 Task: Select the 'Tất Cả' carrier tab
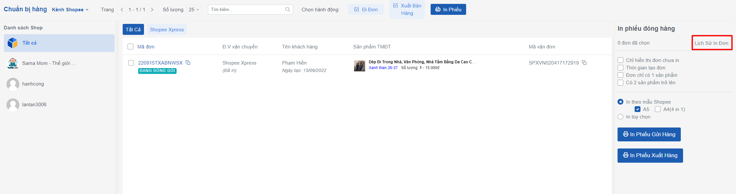tap(133, 29)
